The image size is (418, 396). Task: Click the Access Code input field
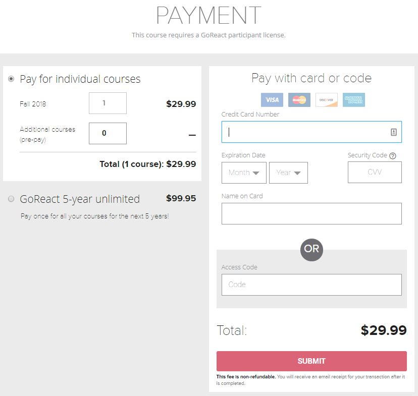click(311, 285)
